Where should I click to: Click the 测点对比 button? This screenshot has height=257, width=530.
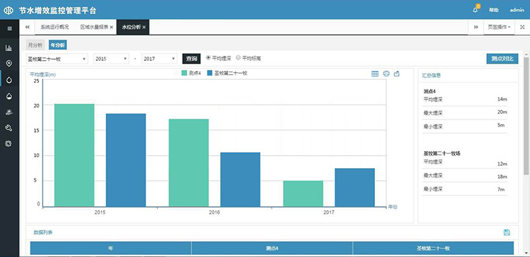click(502, 59)
